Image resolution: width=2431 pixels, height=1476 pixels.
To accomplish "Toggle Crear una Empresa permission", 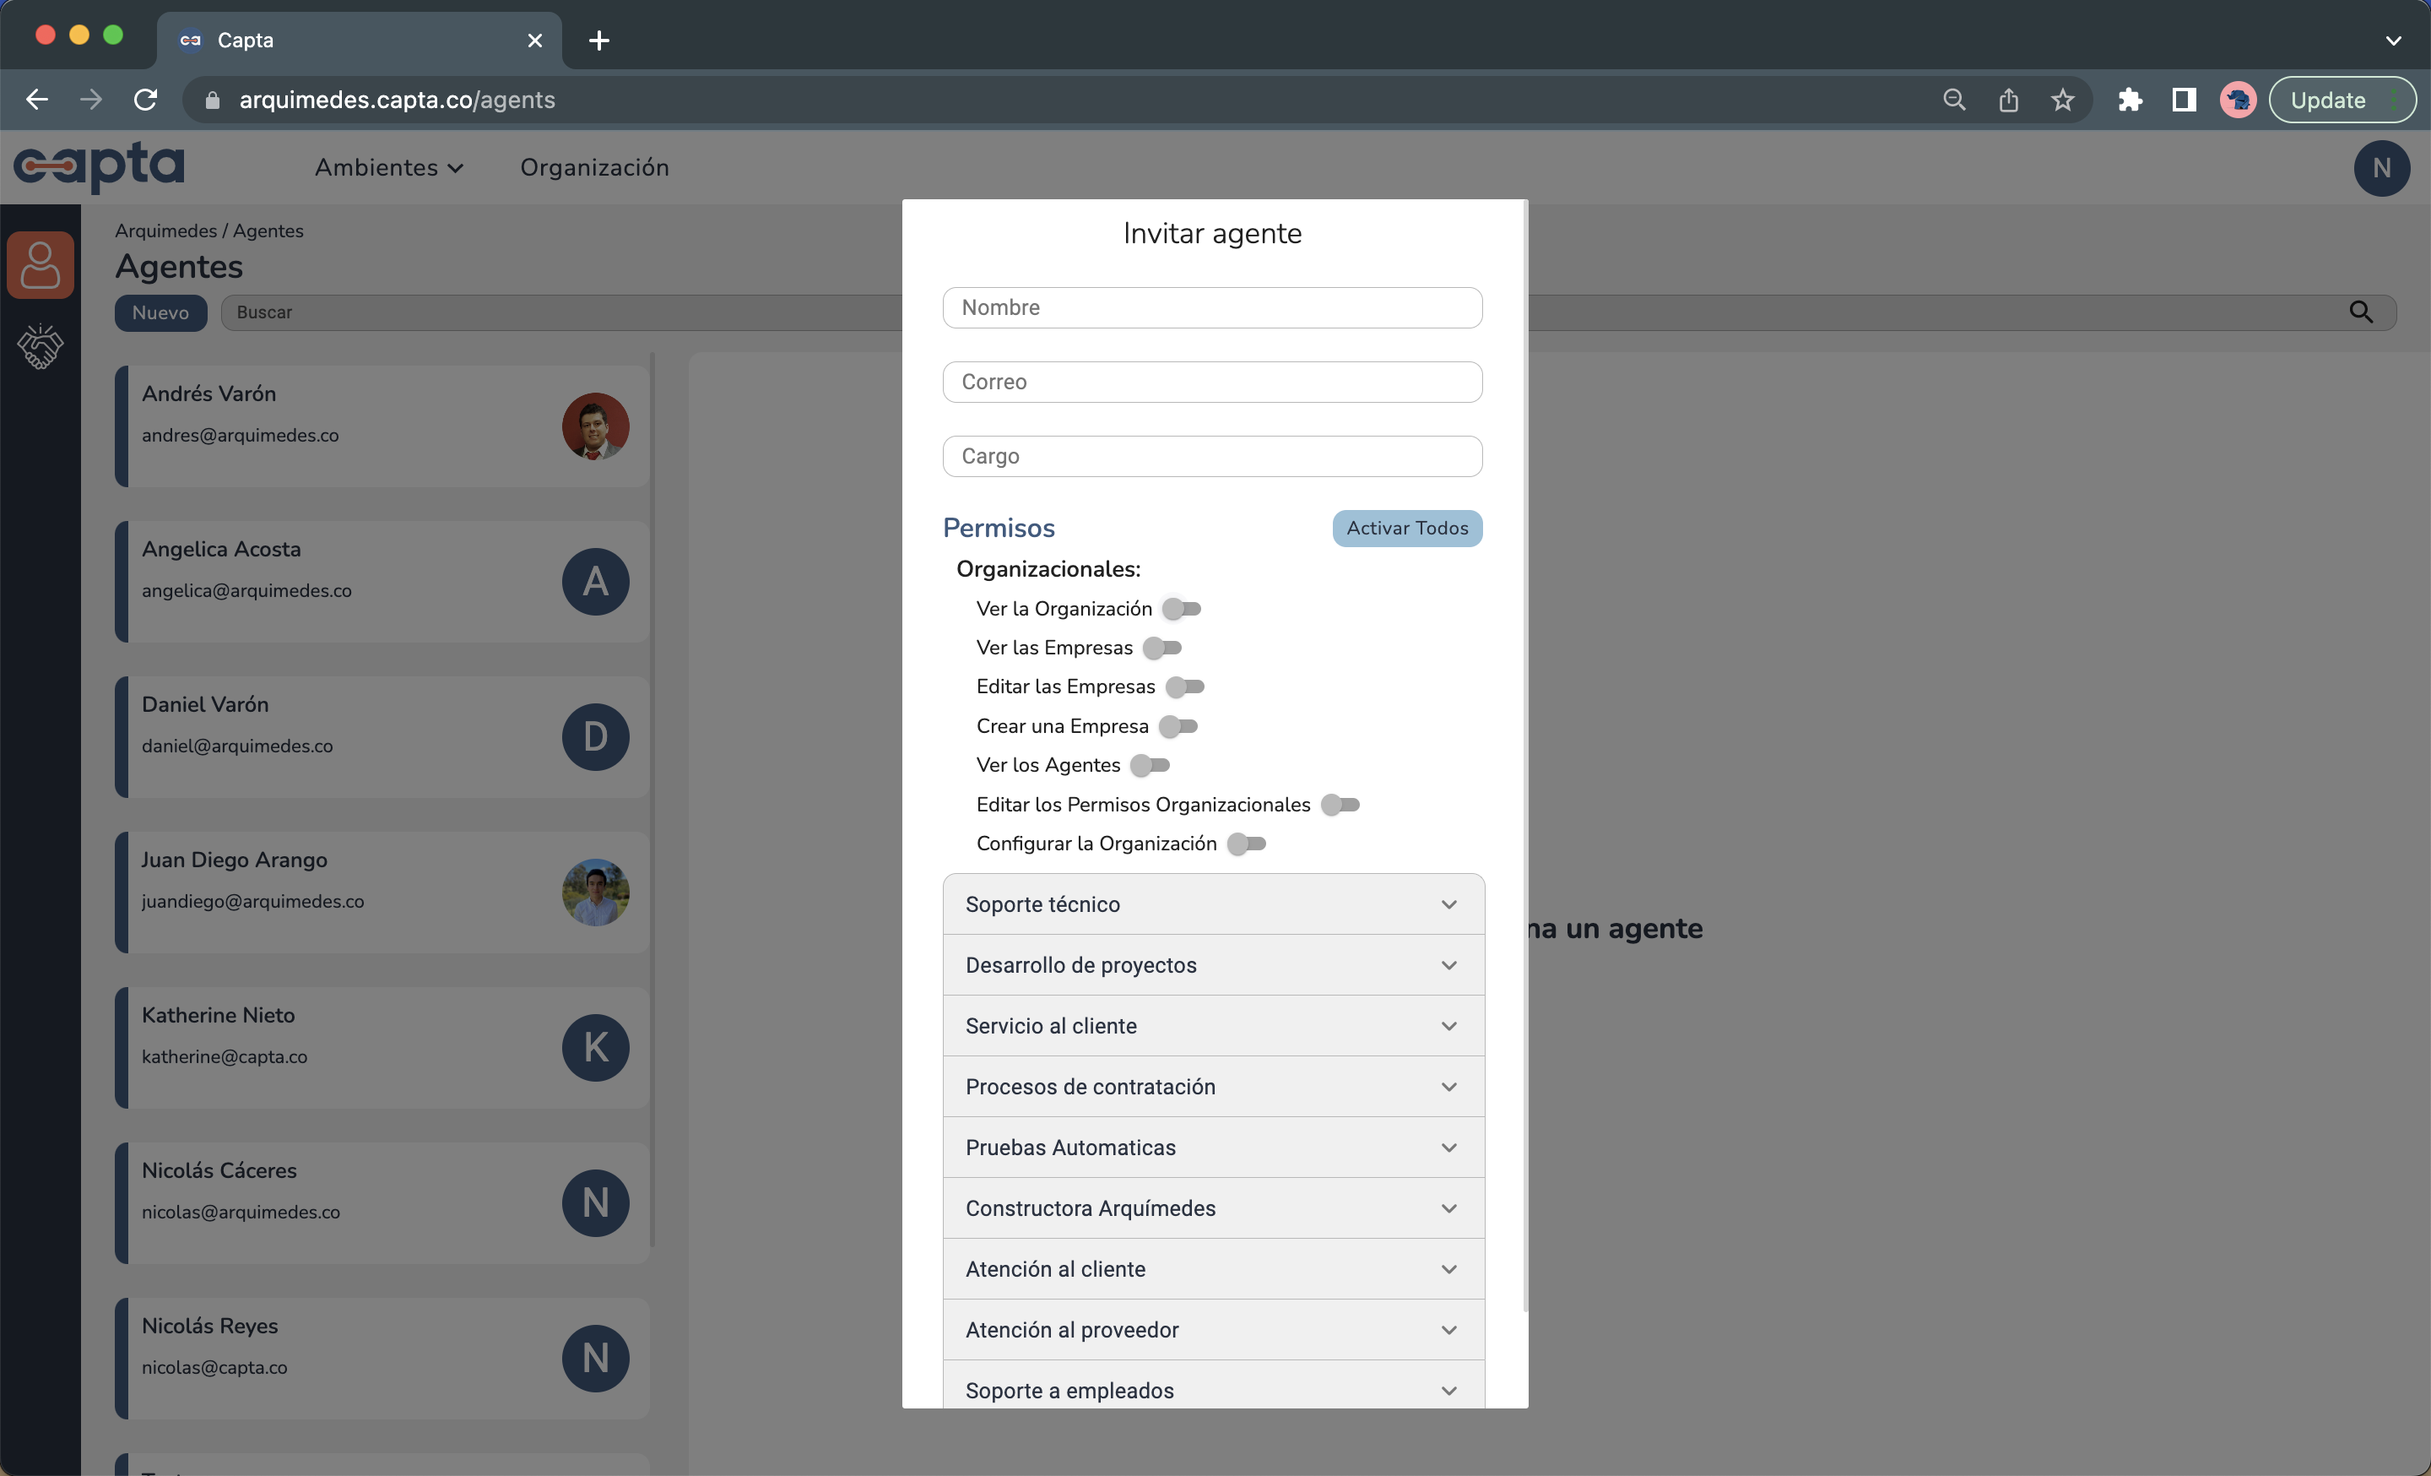I will coord(1178,726).
